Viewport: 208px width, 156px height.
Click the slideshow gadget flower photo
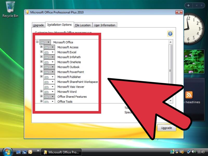tap(194, 62)
